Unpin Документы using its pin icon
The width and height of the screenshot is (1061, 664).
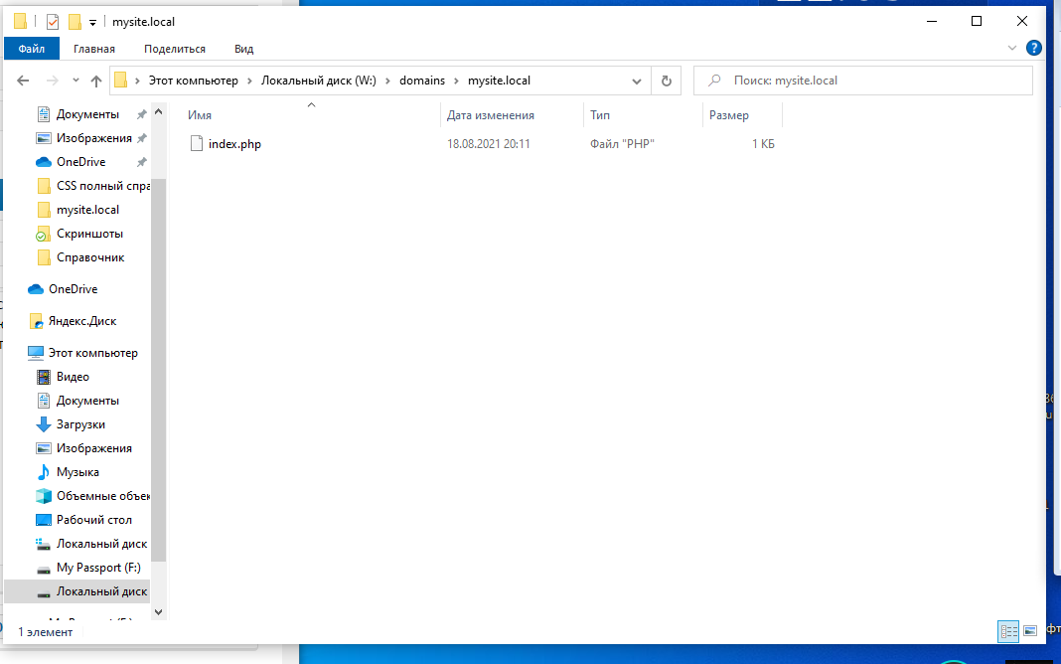[x=141, y=114]
